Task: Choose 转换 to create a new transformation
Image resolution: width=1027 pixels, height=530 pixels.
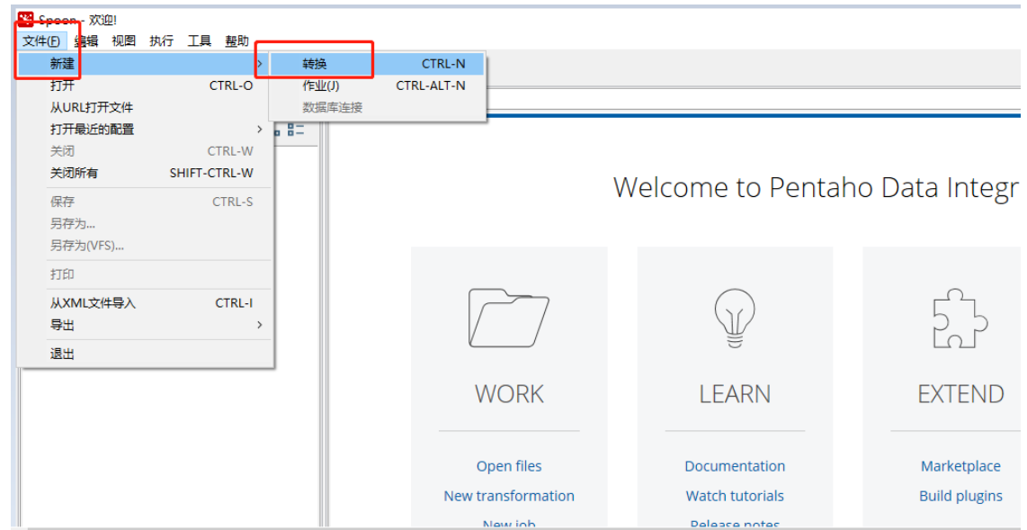Action: tap(378, 64)
